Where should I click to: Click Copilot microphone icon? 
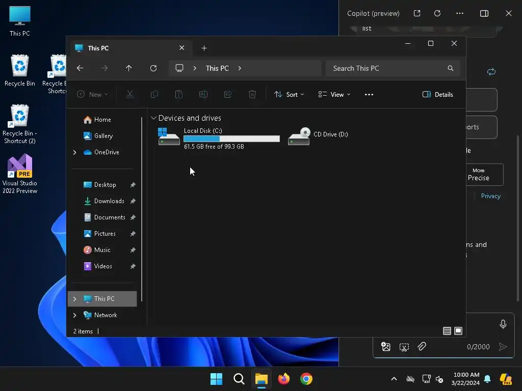coord(503,324)
